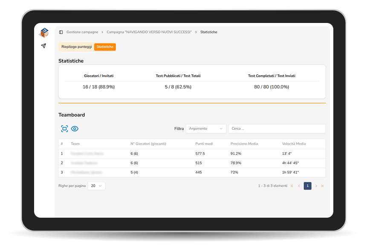Sort by the Team column header

pyautogui.click(x=75, y=144)
